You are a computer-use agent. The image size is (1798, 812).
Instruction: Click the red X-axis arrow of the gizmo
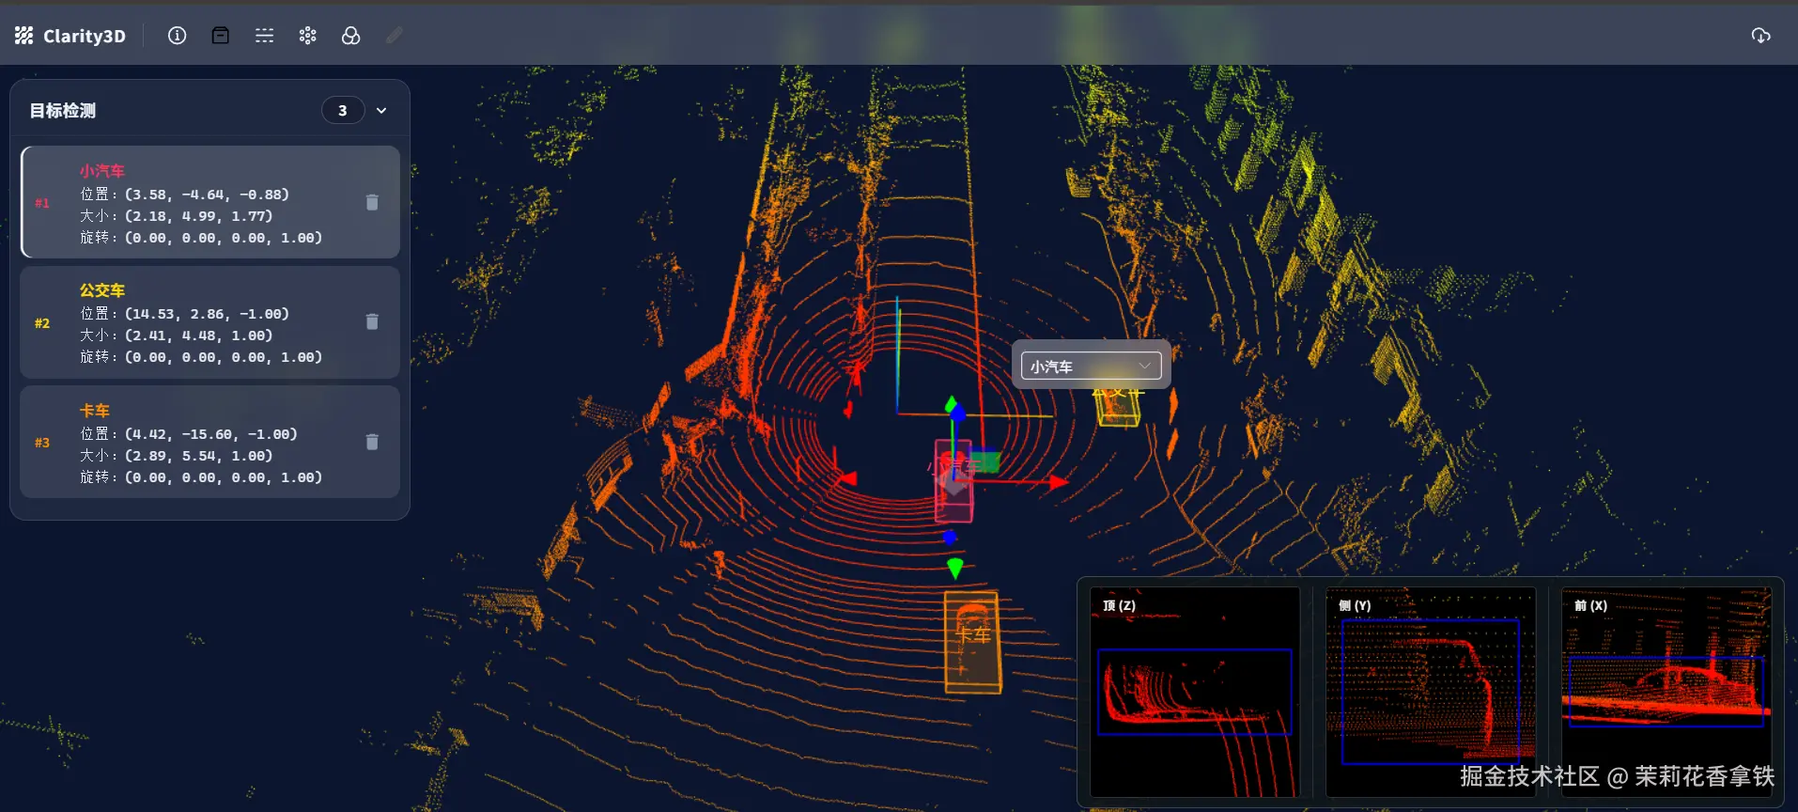[1058, 481]
